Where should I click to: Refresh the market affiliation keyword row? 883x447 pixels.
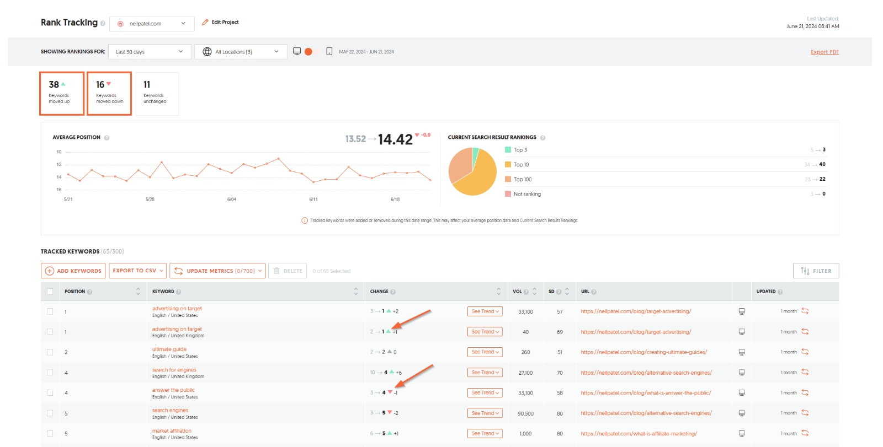tap(805, 433)
